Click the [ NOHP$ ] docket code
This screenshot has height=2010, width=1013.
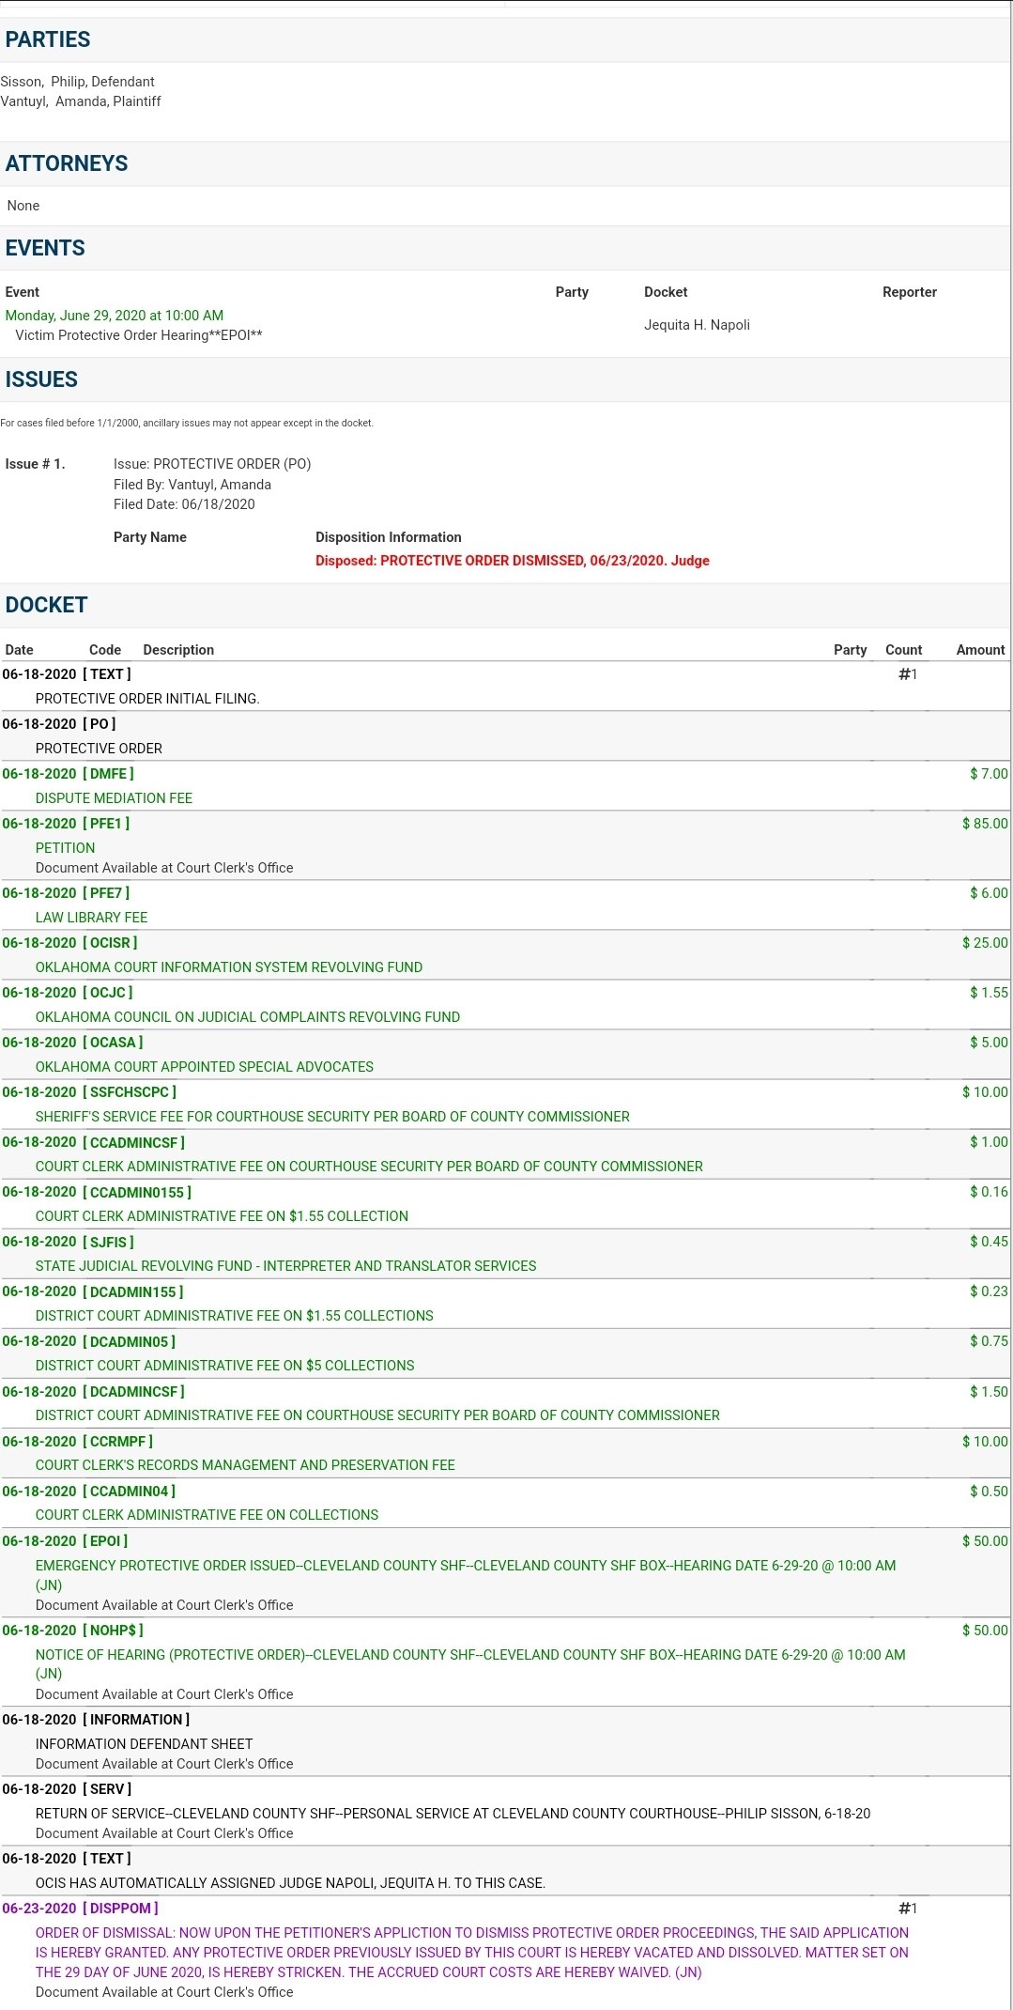(113, 1631)
